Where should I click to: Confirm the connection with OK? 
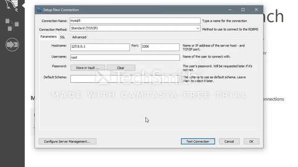coord(251,141)
